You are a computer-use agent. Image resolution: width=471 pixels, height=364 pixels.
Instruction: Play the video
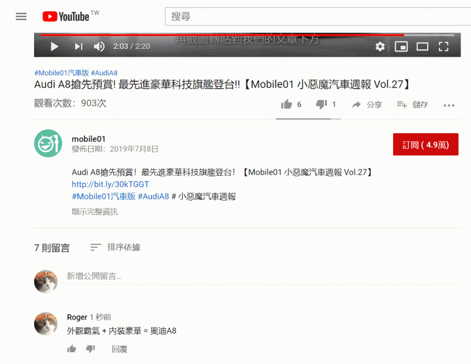[54, 46]
